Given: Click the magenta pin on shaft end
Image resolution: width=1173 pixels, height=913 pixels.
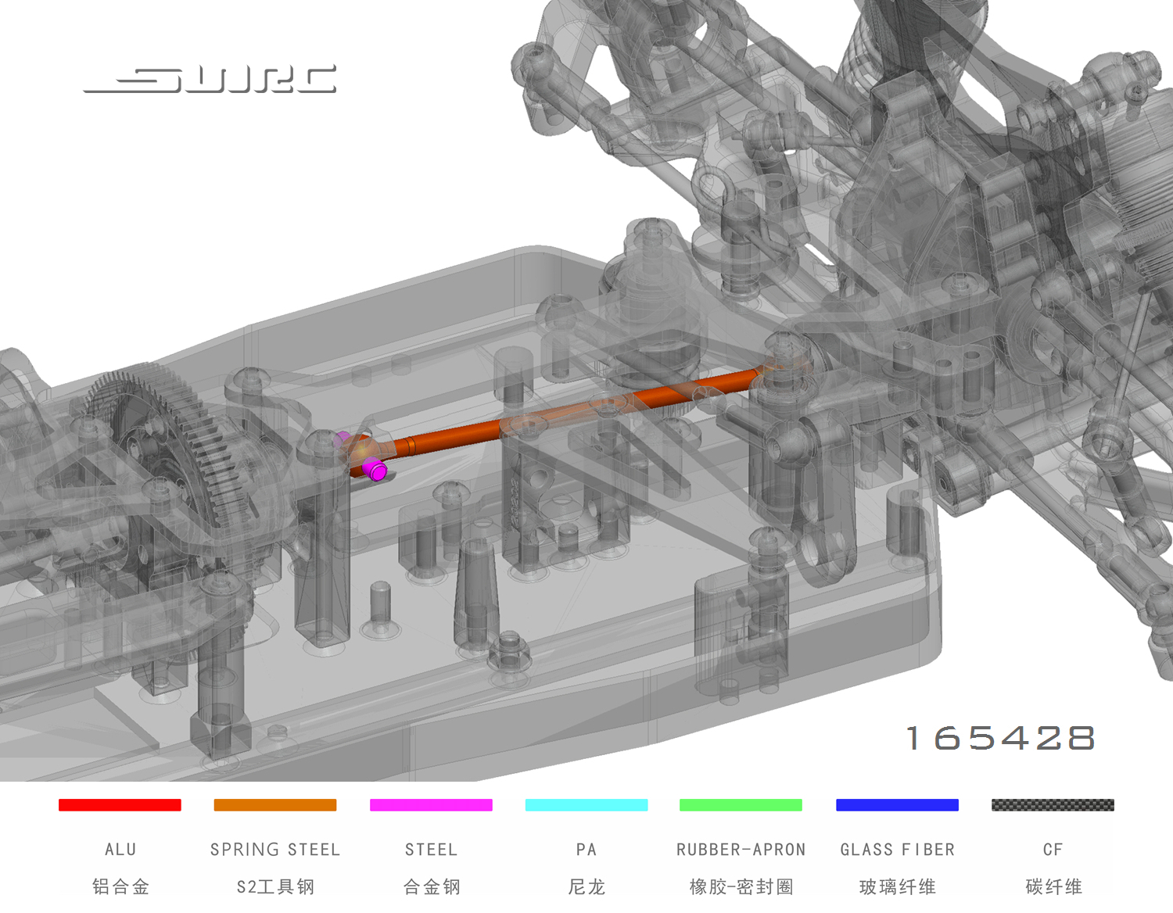Looking at the screenshot, I should point(375,470).
